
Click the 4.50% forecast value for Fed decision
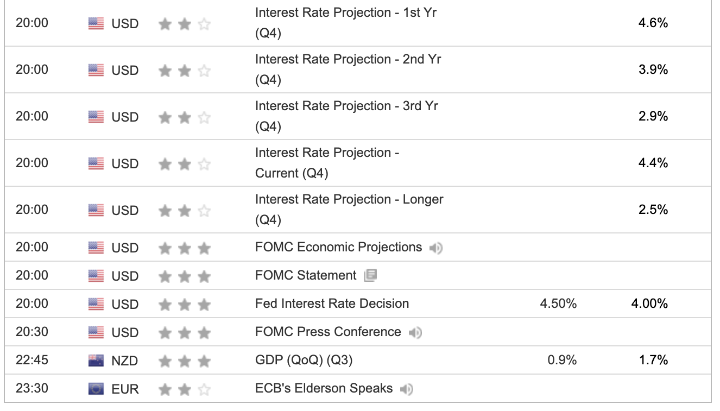(558, 303)
